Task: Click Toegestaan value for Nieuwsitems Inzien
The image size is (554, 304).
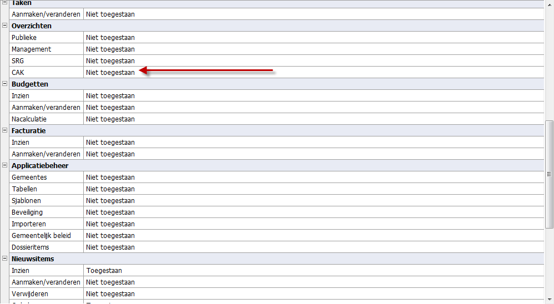Action: click(104, 271)
